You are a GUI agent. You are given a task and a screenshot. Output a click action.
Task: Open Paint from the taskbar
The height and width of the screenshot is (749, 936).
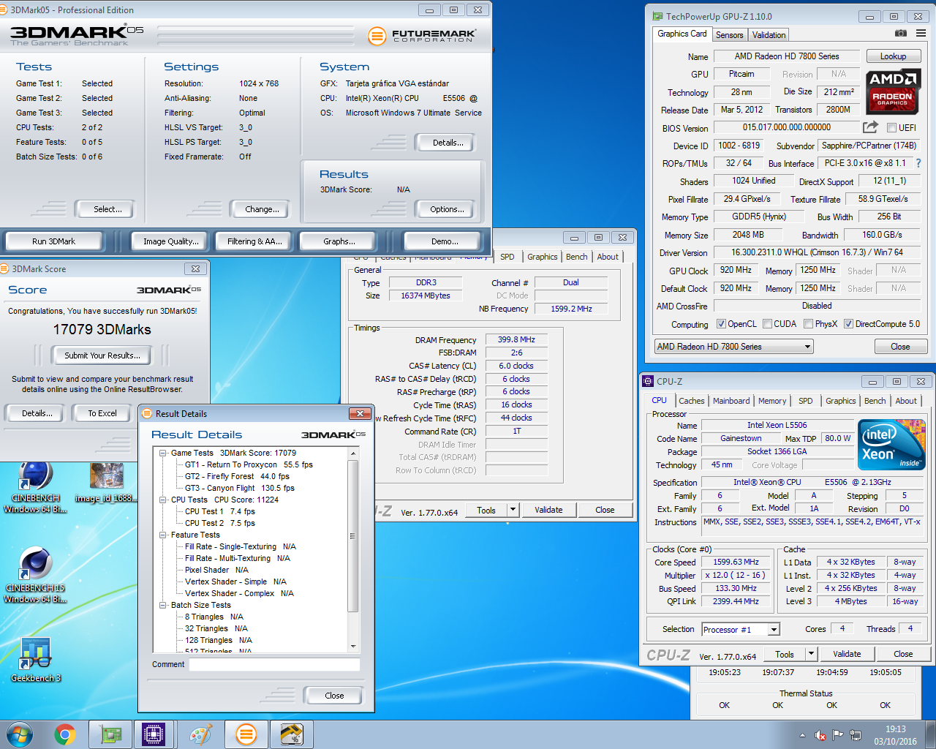point(200,734)
